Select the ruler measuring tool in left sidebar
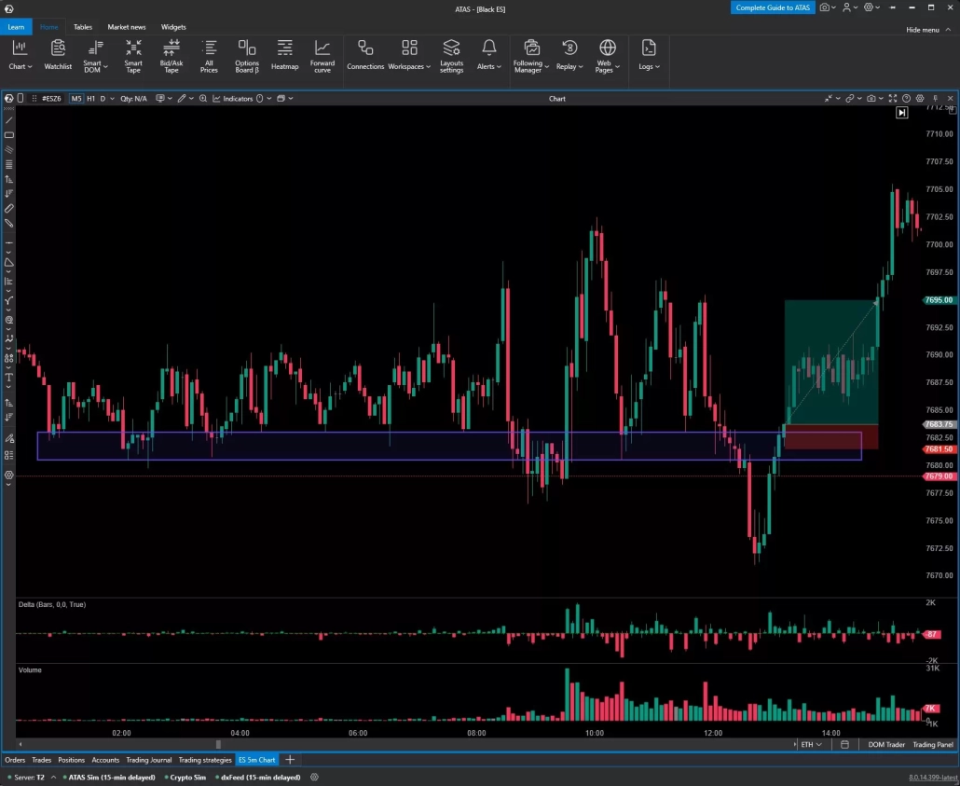Viewport: 960px width, 786px height. click(8, 209)
